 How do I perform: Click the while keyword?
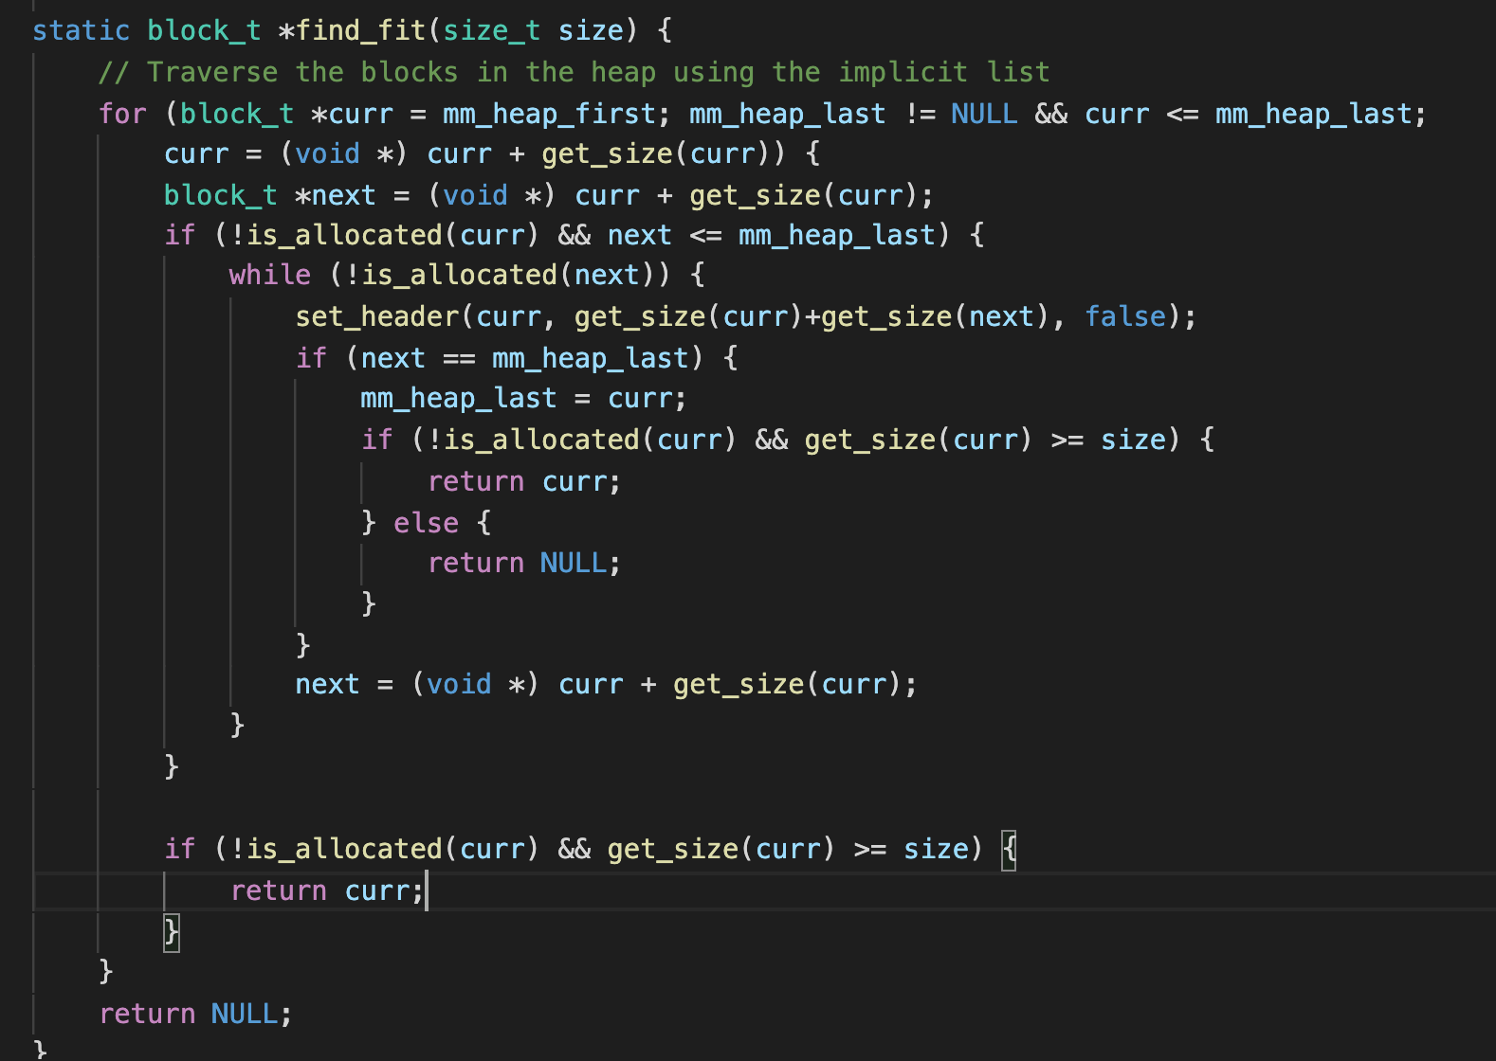click(x=269, y=275)
